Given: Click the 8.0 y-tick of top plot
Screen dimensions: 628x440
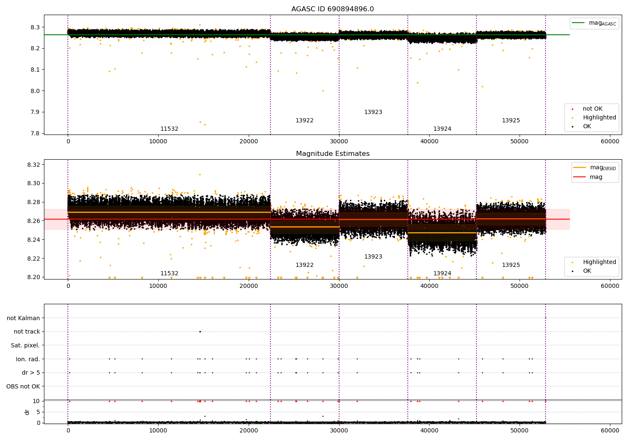Looking at the screenshot, I should coord(35,91).
